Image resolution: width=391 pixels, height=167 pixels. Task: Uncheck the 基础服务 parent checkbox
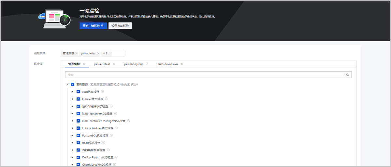72,84
